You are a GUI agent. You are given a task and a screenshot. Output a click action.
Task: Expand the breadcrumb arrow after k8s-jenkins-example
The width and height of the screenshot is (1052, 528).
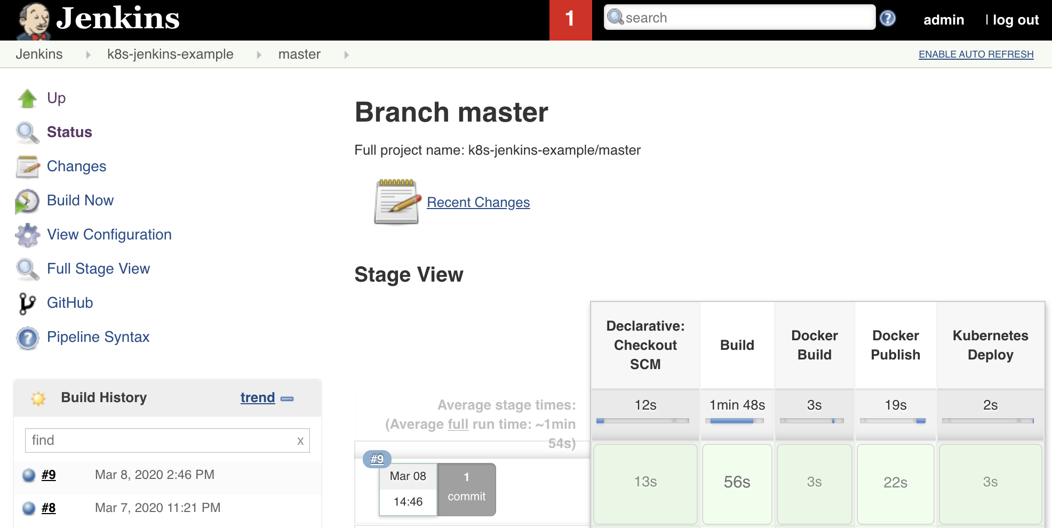tap(259, 54)
